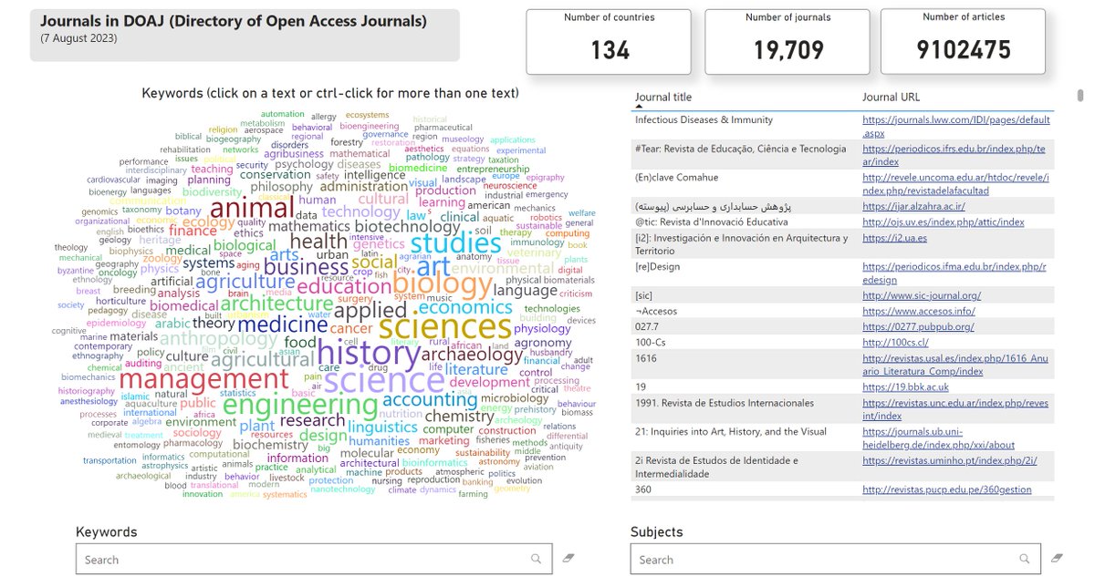The image size is (1095, 587).
Task: Click the search magnifier in Subjects box
Action: coord(1026,559)
